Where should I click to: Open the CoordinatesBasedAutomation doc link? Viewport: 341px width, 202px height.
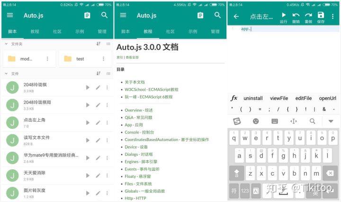[167, 140]
